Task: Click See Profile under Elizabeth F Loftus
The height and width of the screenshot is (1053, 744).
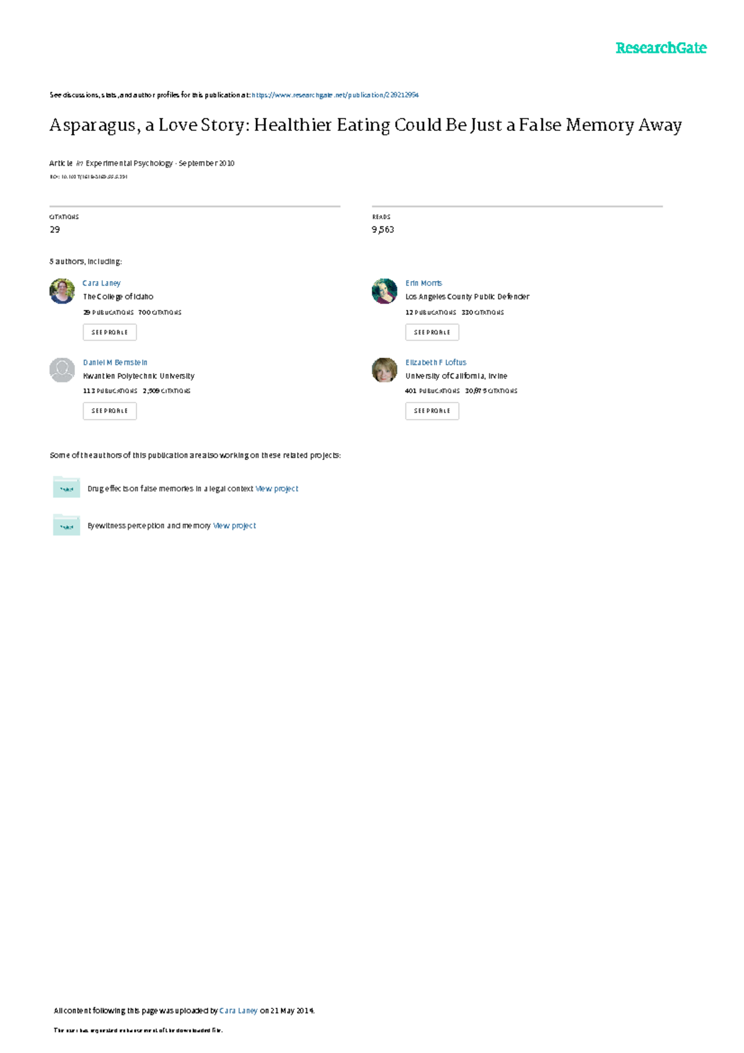Action: coord(432,411)
